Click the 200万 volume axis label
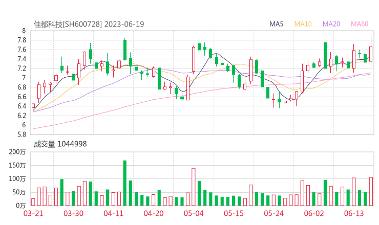379x225 pixels. click(17, 152)
